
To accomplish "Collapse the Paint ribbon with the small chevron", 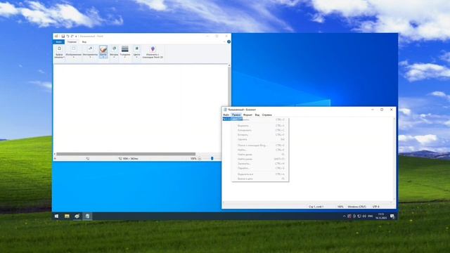I will (x=224, y=42).
